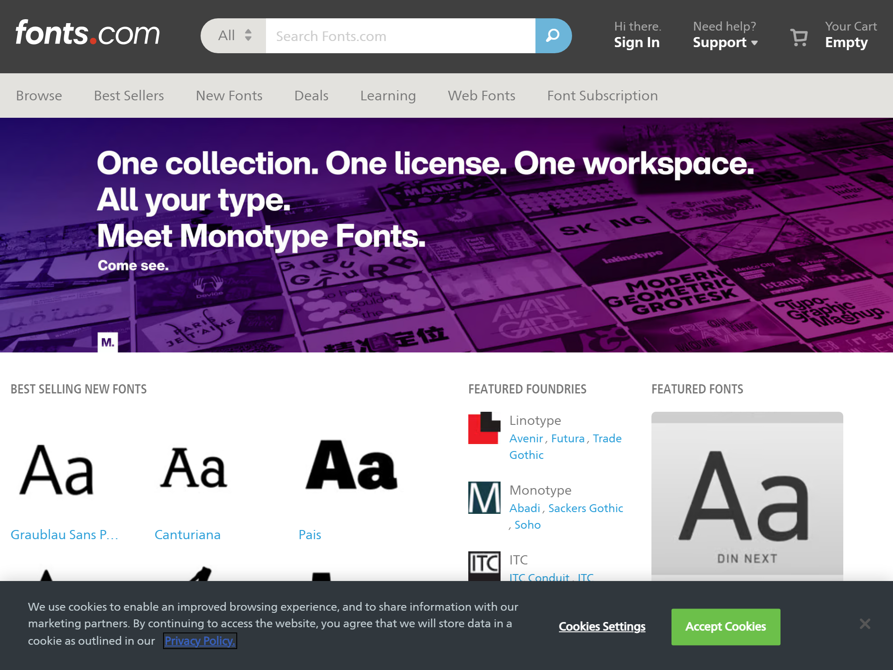Open the Deals page
Image resolution: width=893 pixels, height=670 pixels.
[x=311, y=96]
